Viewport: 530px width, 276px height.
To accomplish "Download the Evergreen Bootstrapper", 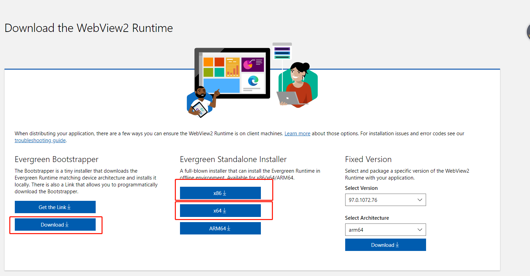I will click(x=55, y=225).
